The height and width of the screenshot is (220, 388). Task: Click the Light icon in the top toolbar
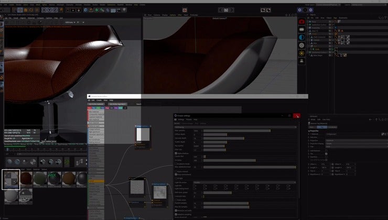(124, 10)
